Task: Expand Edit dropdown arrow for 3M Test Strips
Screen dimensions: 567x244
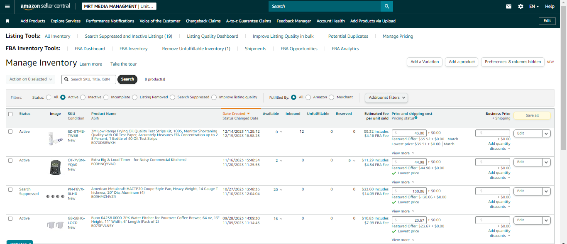Action: tap(547, 134)
